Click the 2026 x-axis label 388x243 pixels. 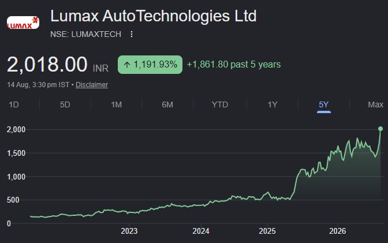338,231
